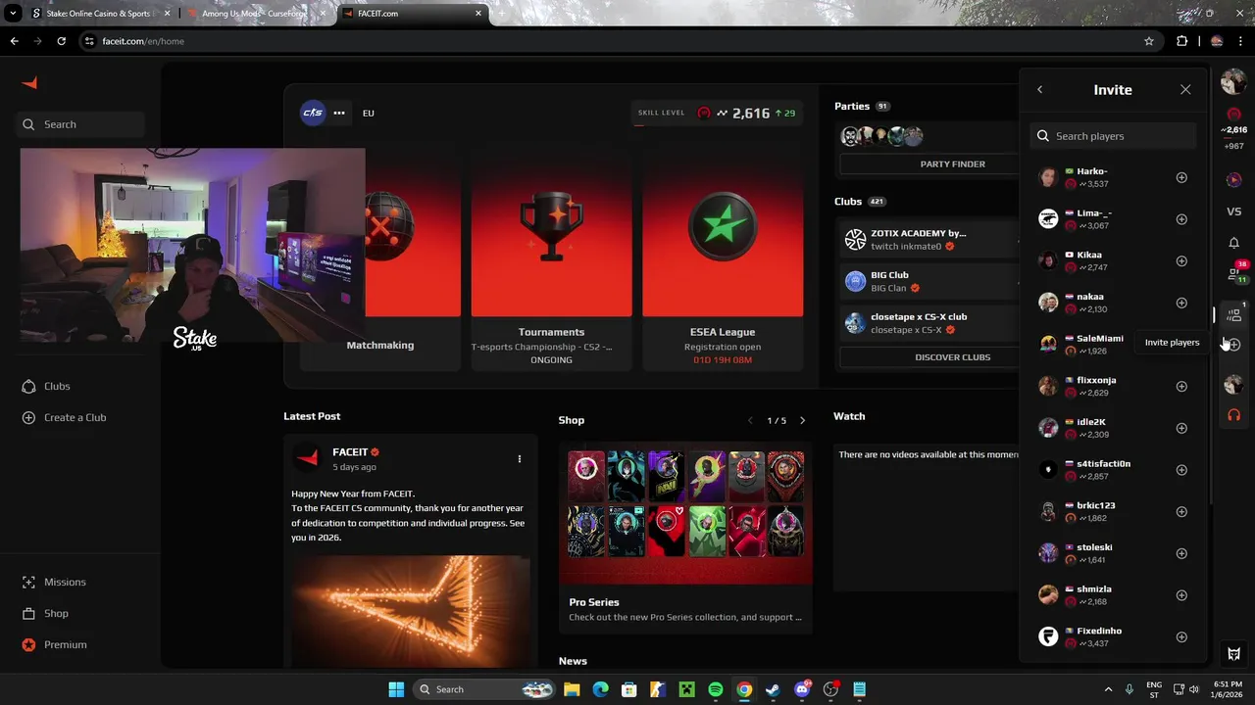
Task: Go to the next Shop page
Action: [802, 420]
